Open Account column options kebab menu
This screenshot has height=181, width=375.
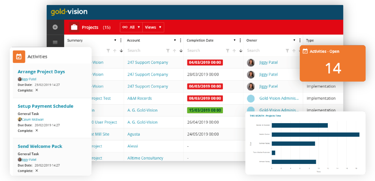tap(180, 40)
